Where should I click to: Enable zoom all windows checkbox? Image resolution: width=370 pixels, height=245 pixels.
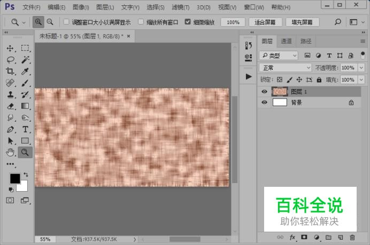(x=141, y=22)
